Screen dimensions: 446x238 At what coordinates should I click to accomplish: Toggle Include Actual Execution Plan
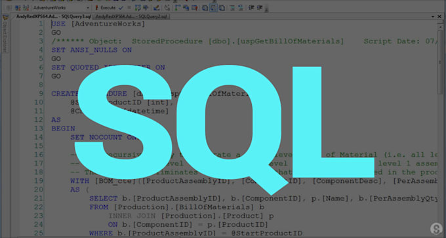[178, 8]
